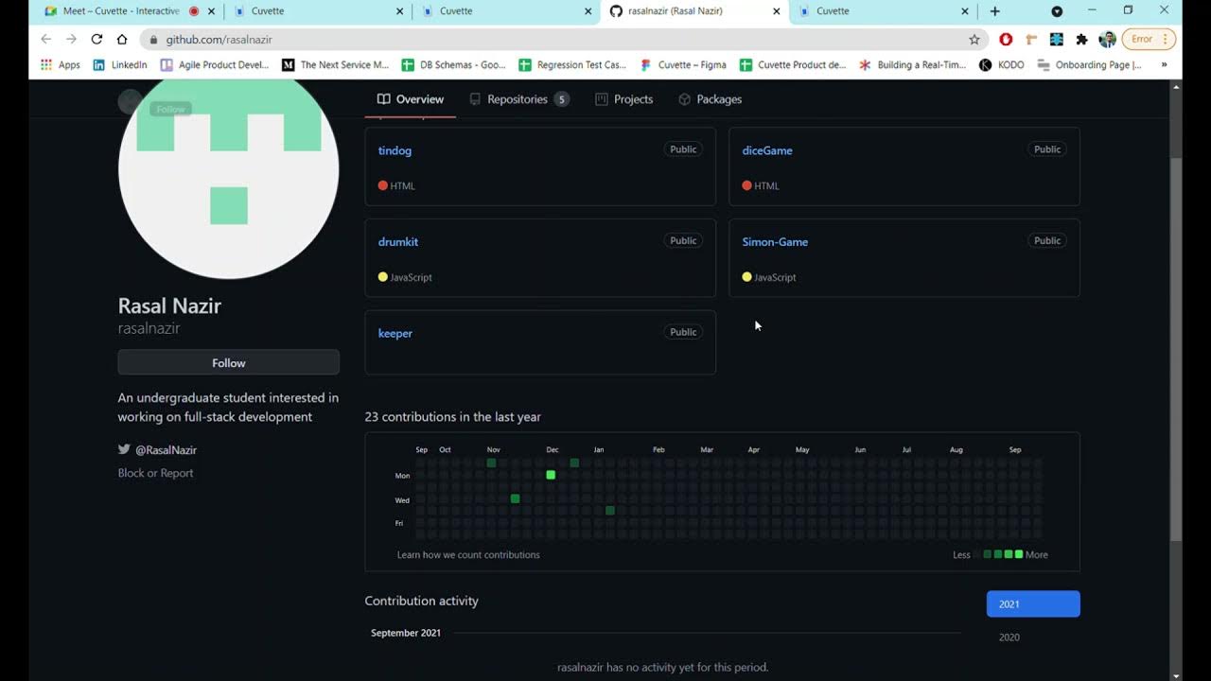Open the @RasalNazir Twitter link
This screenshot has width=1211, height=681.
tap(166, 450)
